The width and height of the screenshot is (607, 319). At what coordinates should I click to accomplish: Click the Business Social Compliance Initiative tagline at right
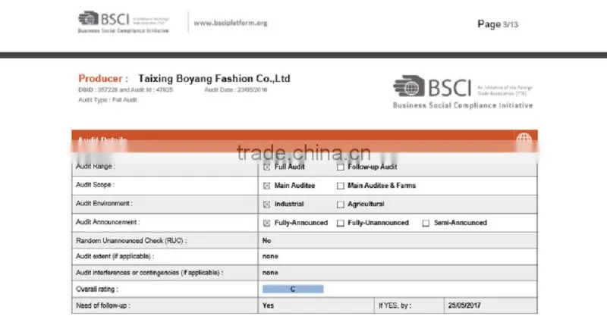pyautogui.click(x=463, y=105)
